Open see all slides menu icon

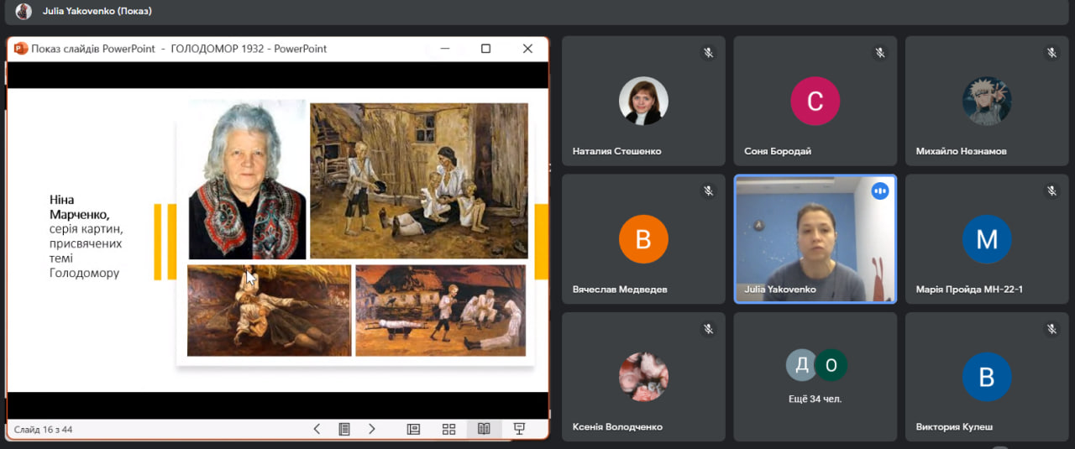(x=344, y=429)
